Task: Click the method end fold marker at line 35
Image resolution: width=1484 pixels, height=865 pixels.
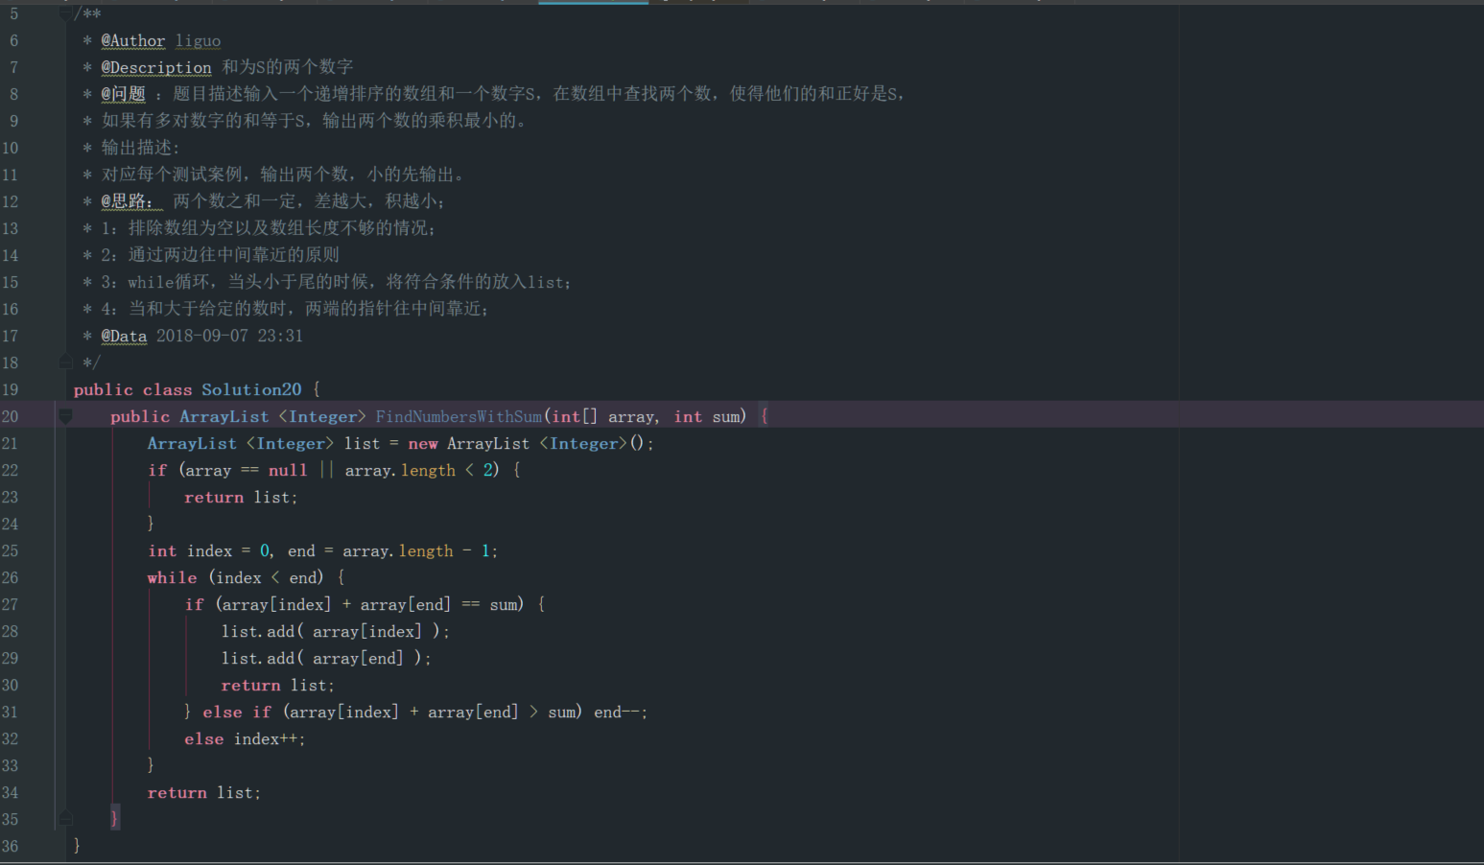Action: (65, 819)
